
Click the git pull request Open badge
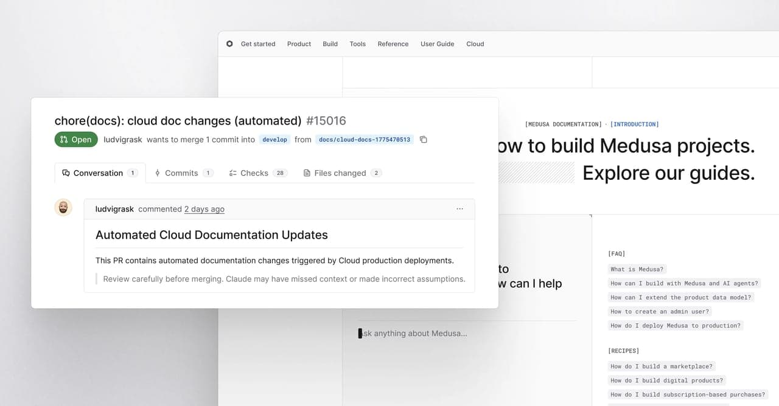(76, 139)
